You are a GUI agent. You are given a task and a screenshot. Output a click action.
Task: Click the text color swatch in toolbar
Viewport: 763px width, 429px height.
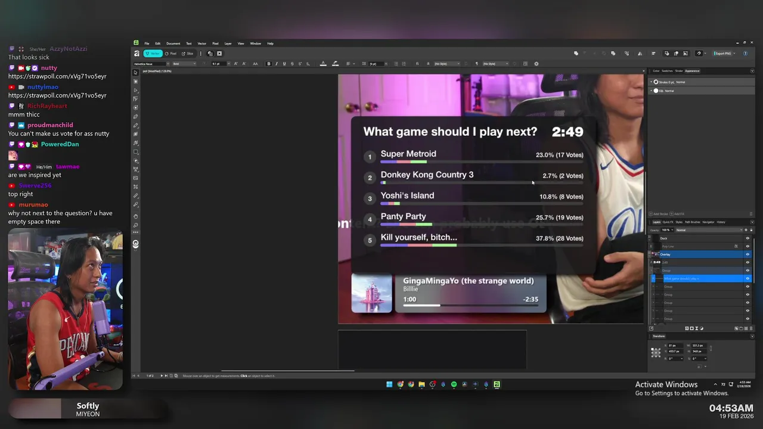pyautogui.click(x=323, y=64)
